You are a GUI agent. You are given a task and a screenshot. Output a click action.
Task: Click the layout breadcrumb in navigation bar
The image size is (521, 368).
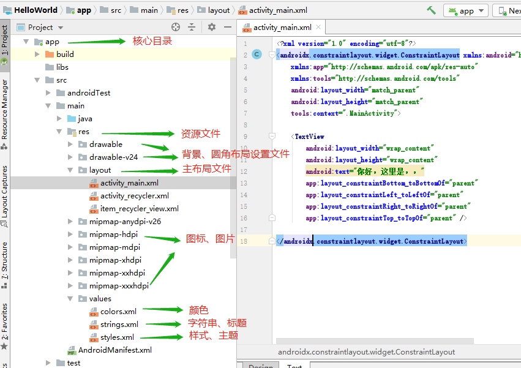[213, 10]
